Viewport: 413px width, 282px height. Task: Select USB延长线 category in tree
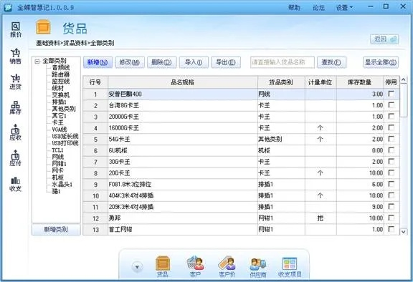click(x=65, y=136)
